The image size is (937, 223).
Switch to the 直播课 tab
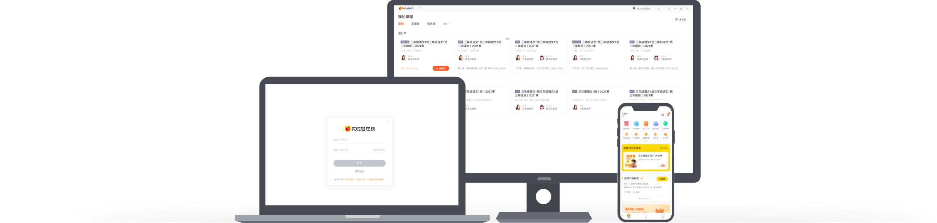(x=415, y=24)
